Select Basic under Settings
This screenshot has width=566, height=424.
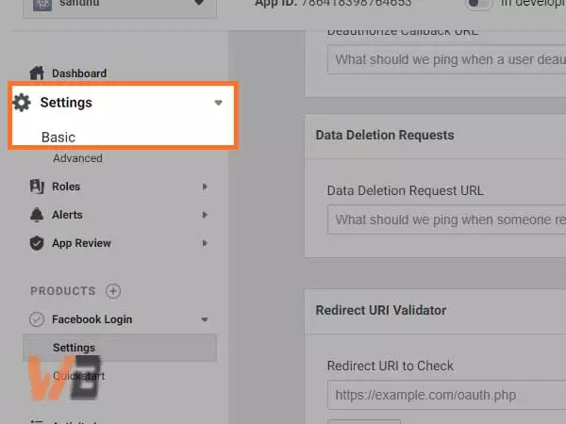(x=58, y=138)
